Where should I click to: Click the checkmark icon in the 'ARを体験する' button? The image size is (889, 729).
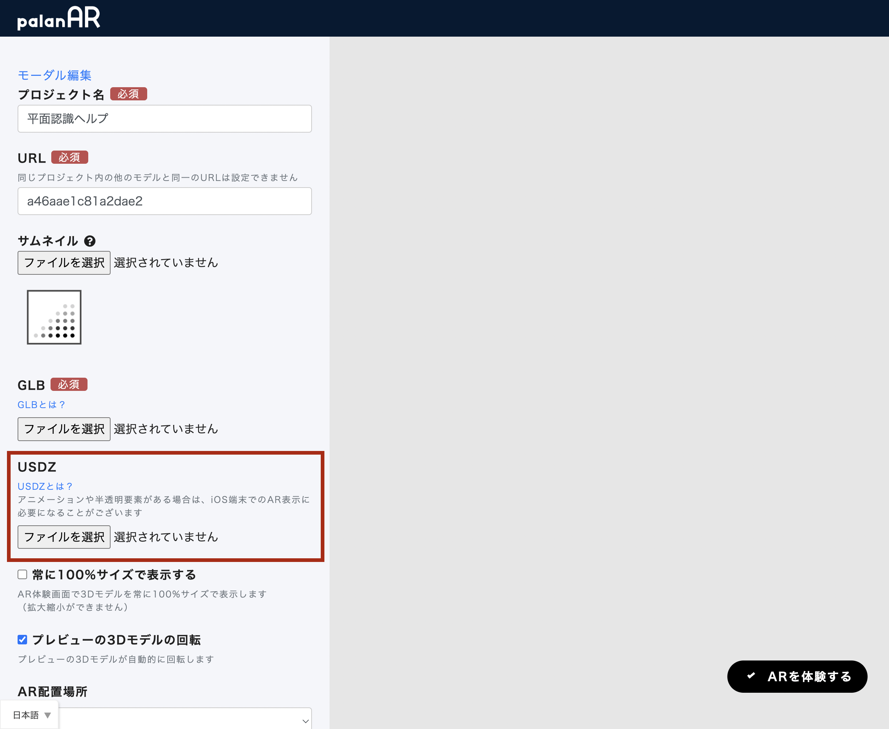coord(751,676)
